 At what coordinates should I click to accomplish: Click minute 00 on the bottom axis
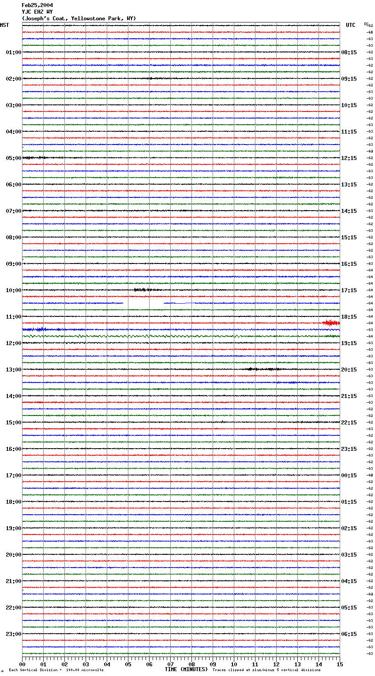pos(22,664)
